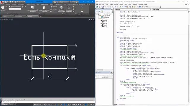Toggle MODEL (МОДЕЛЬ) space button in status bar
The image size is (190, 106).
coord(36,105)
